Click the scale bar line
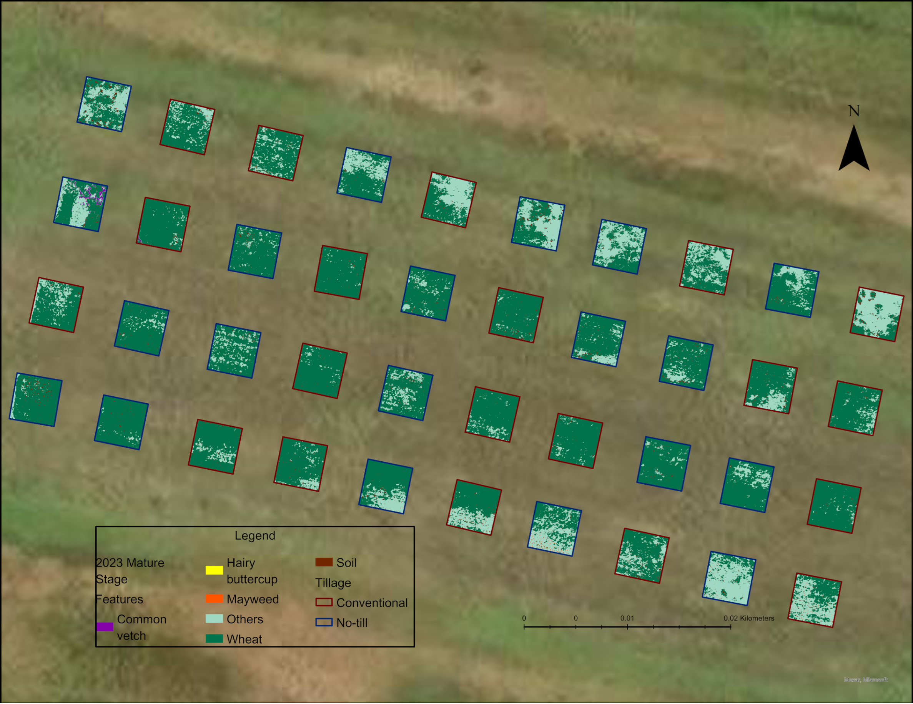 pos(627,627)
